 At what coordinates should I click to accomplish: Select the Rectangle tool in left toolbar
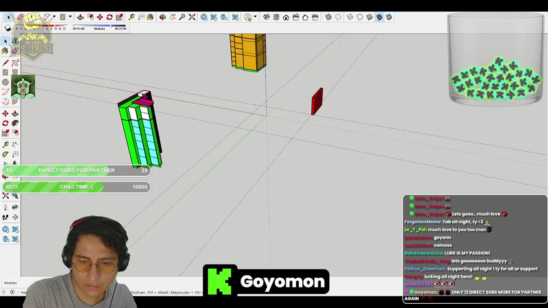coord(6,72)
